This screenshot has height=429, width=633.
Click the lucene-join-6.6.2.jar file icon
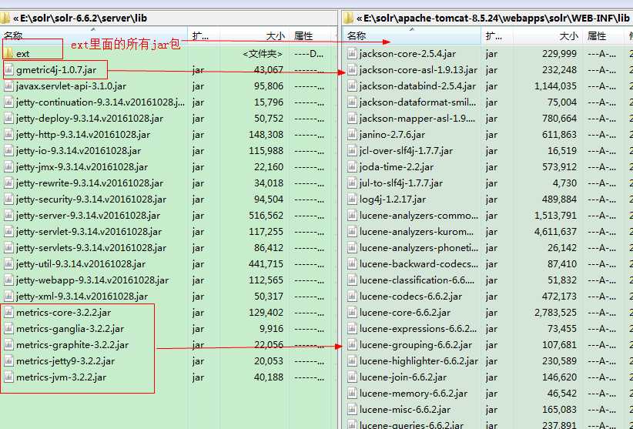click(x=352, y=377)
